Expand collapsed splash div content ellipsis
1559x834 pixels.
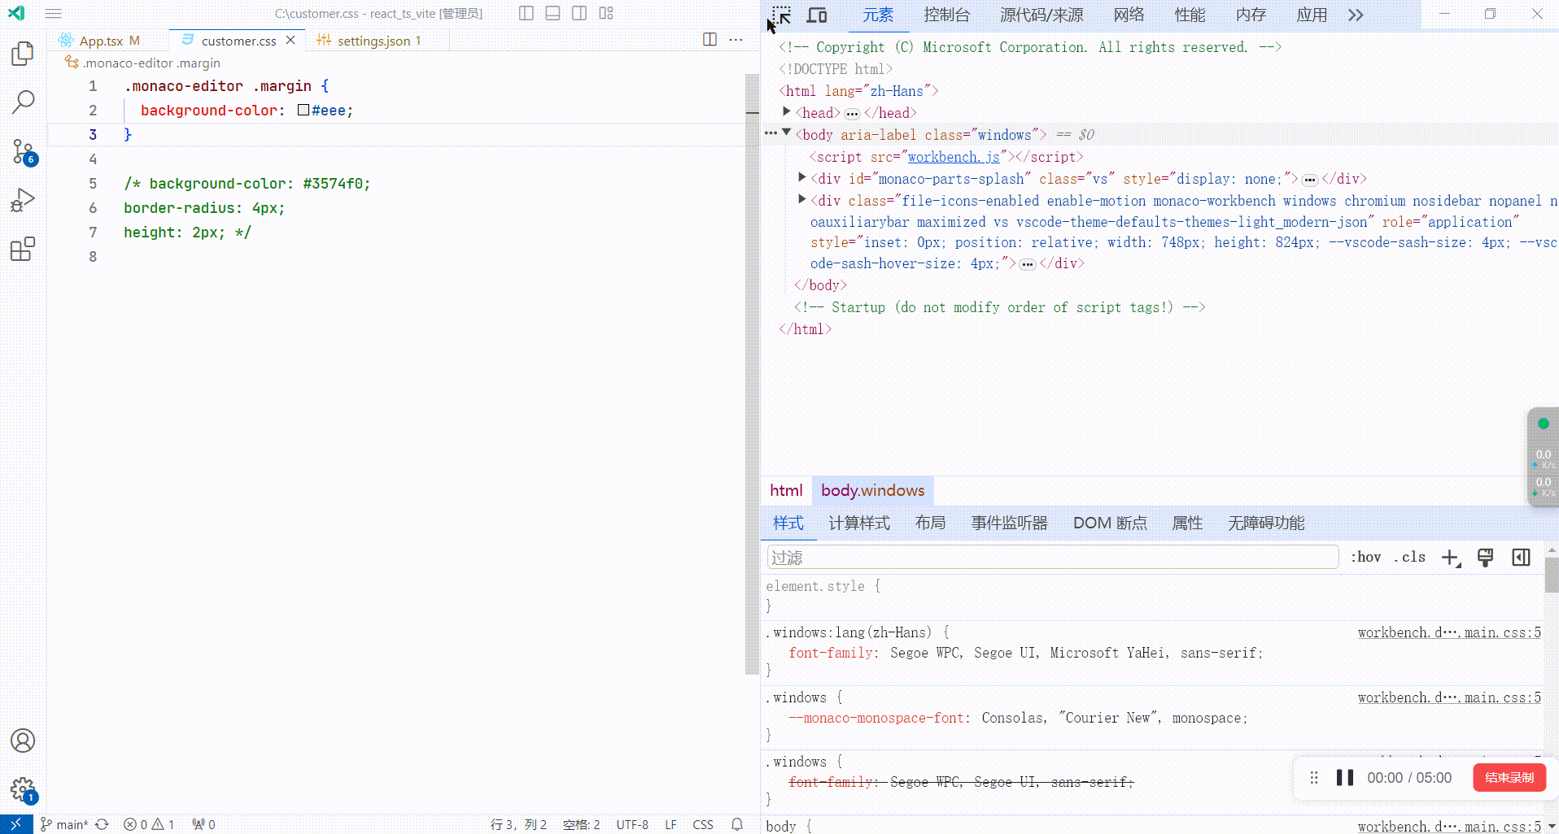(x=1310, y=180)
